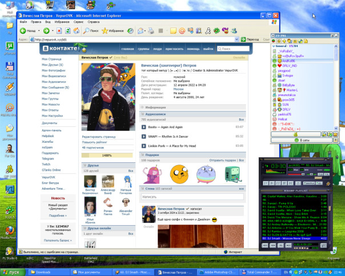The image size is (345, 276).
Task: Collapse the Подарки section header
Action: (x=192, y=155)
